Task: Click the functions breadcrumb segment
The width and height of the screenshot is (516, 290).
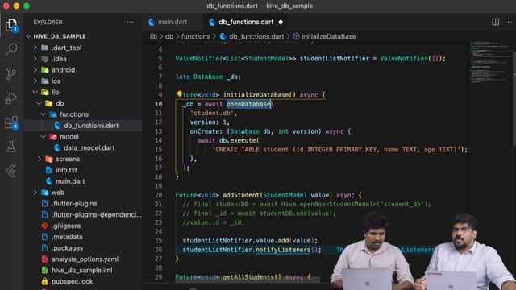Action: (x=195, y=36)
